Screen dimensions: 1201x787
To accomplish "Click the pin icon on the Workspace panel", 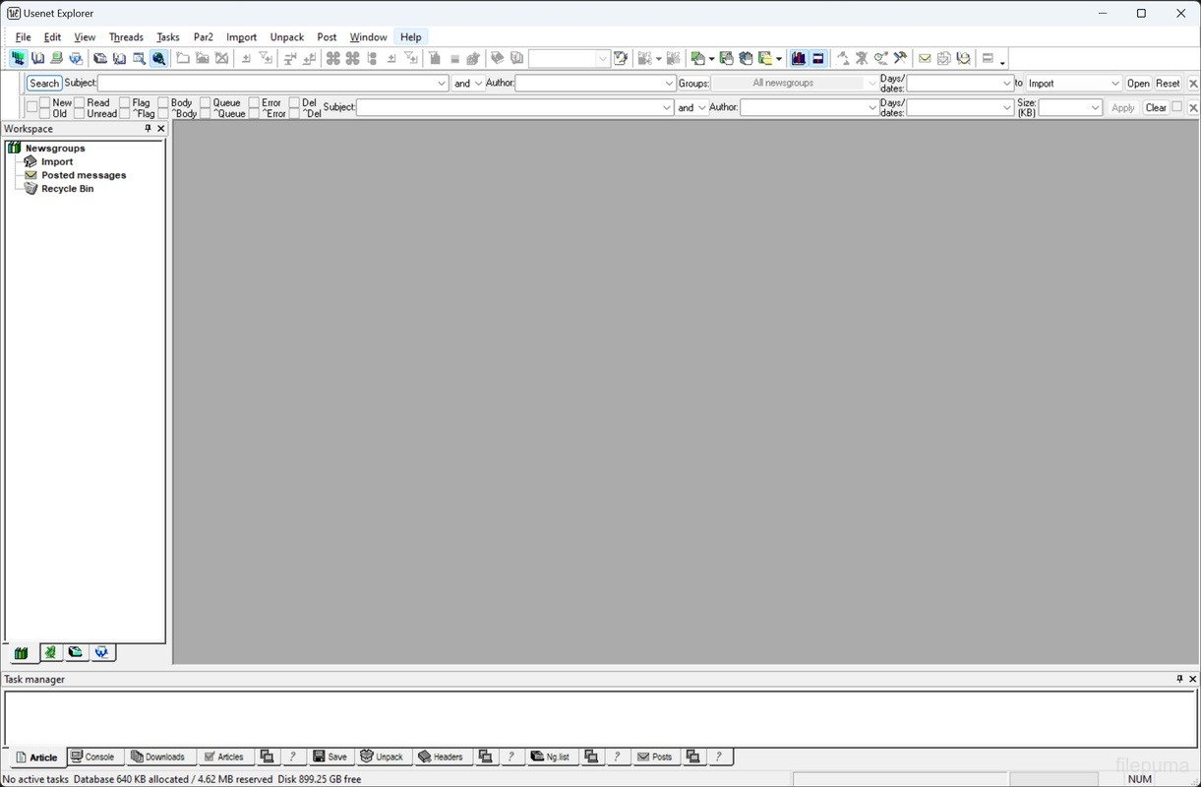I will click(x=149, y=129).
